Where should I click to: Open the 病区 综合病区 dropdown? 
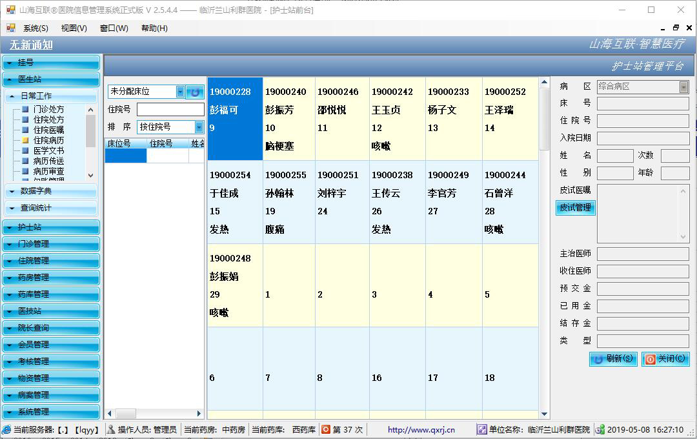[683, 87]
